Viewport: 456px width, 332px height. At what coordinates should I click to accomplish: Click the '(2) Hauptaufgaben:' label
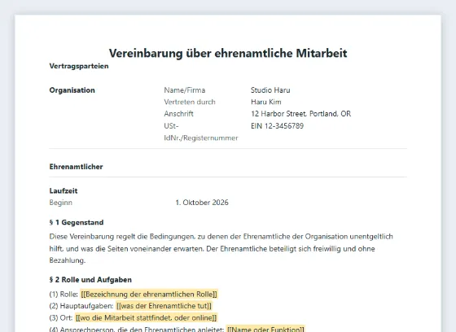click(81, 306)
